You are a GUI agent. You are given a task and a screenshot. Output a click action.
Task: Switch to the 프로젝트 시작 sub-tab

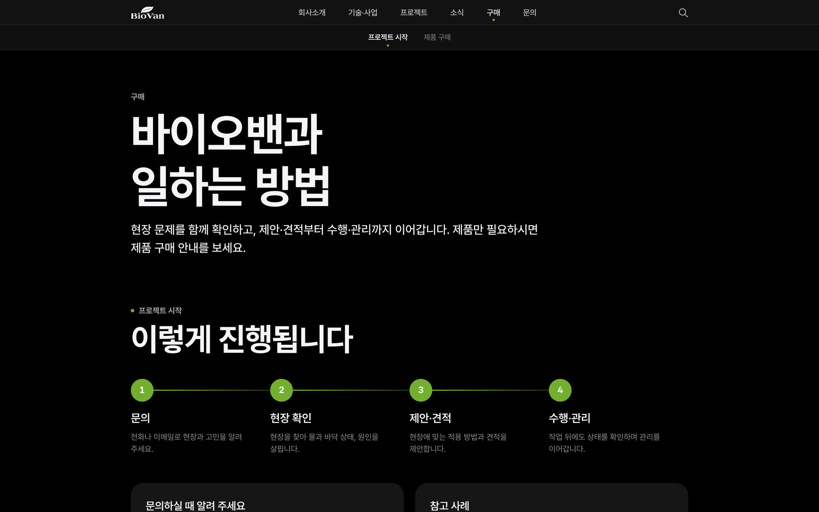point(388,37)
